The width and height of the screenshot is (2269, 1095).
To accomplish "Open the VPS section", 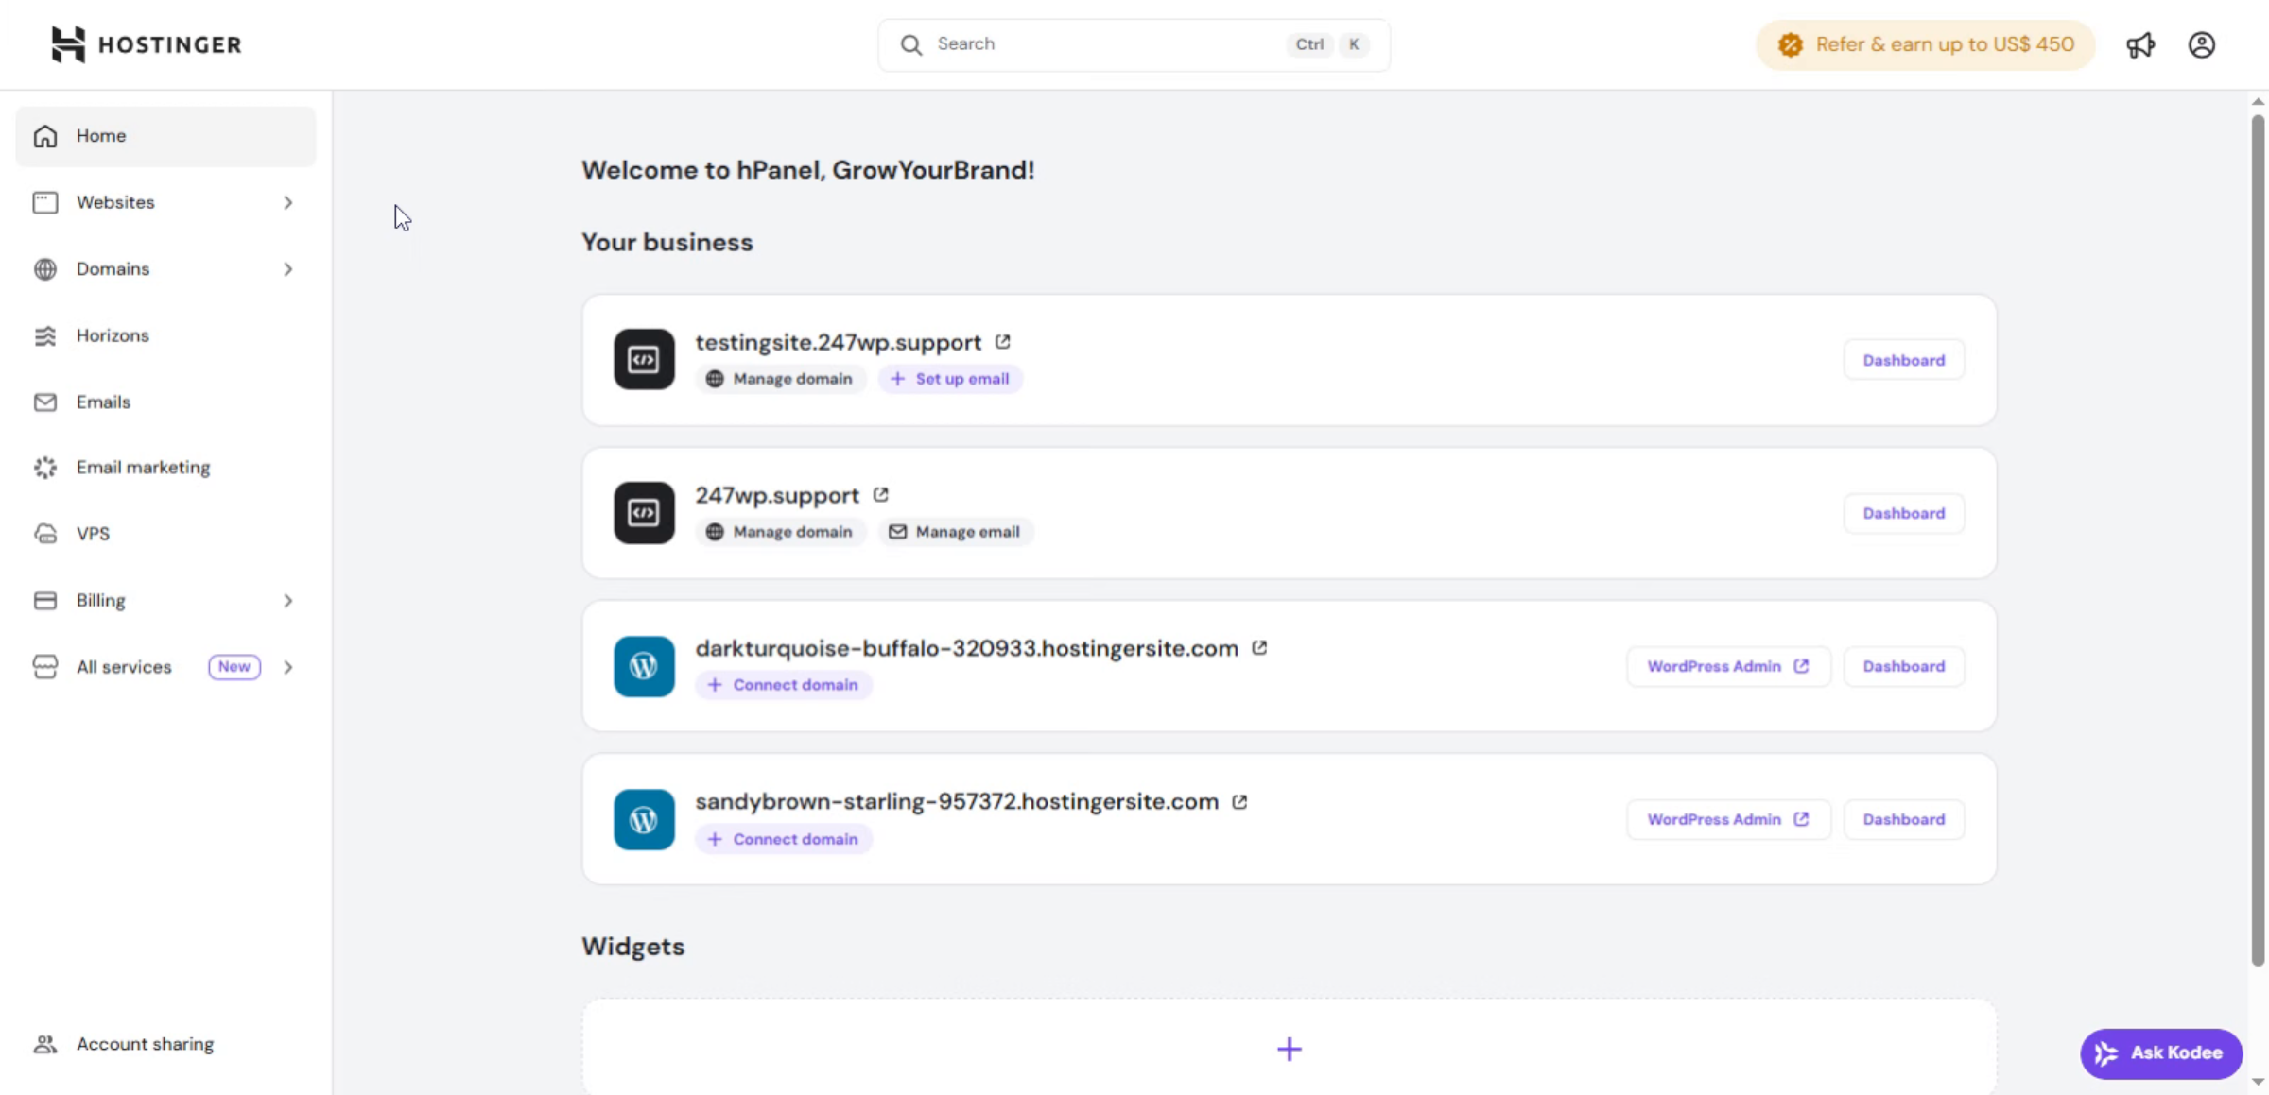I will pos(93,533).
